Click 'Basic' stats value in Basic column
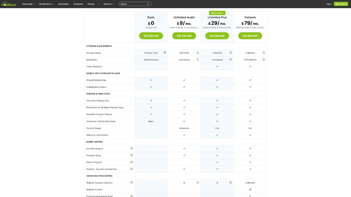Screen dimensions: 351x197 click(x=151, y=121)
